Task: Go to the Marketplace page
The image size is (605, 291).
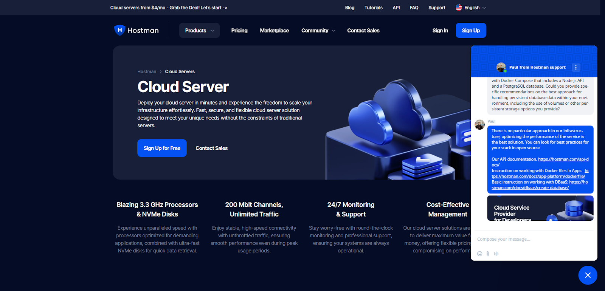Action: click(x=274, y=31)
